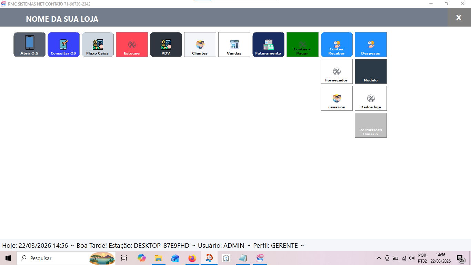Open the green Contas a Pagar tile
The height and width of the screenshot is (265, 471).
coord(302,45)
